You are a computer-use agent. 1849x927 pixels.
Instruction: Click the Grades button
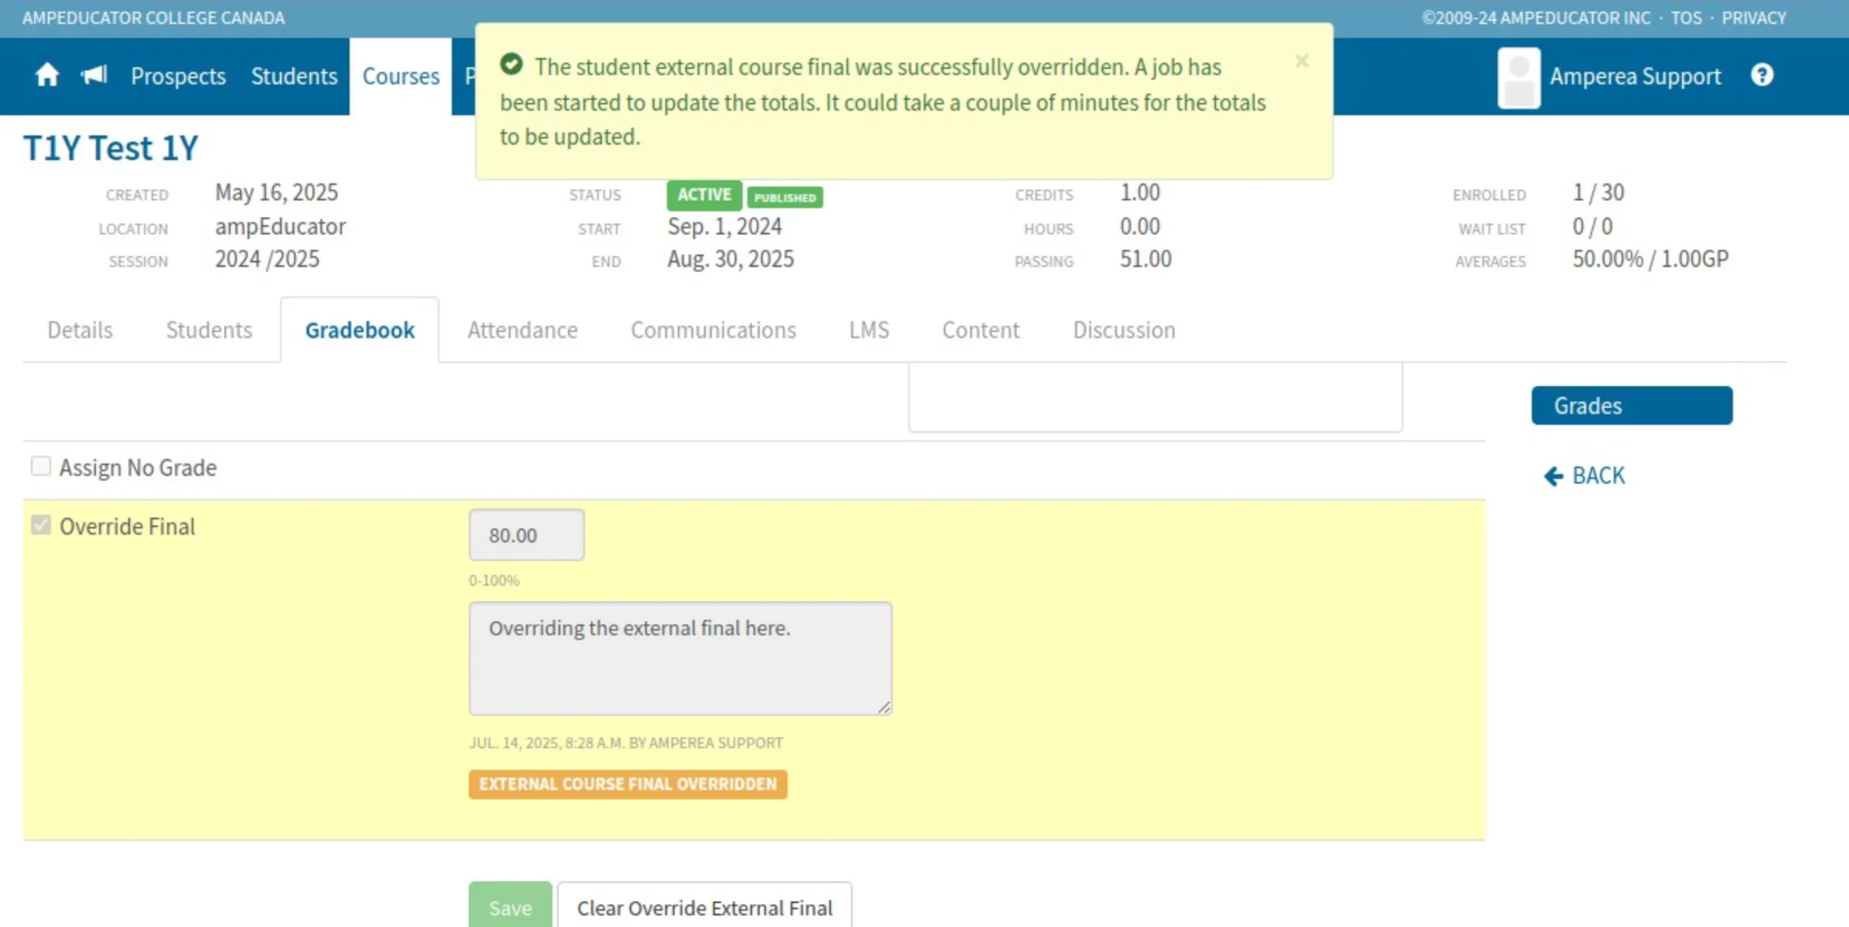(x=1632, y=405)
